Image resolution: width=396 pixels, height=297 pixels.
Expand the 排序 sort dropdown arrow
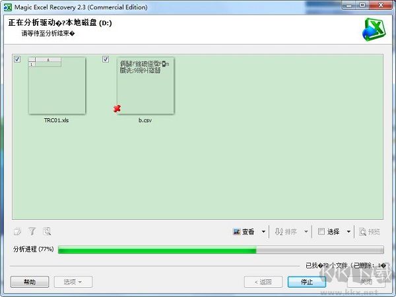(x=306, y=232)
